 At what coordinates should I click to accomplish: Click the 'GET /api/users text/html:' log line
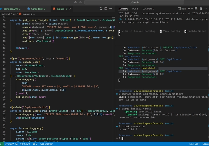[x=137, y=68]
